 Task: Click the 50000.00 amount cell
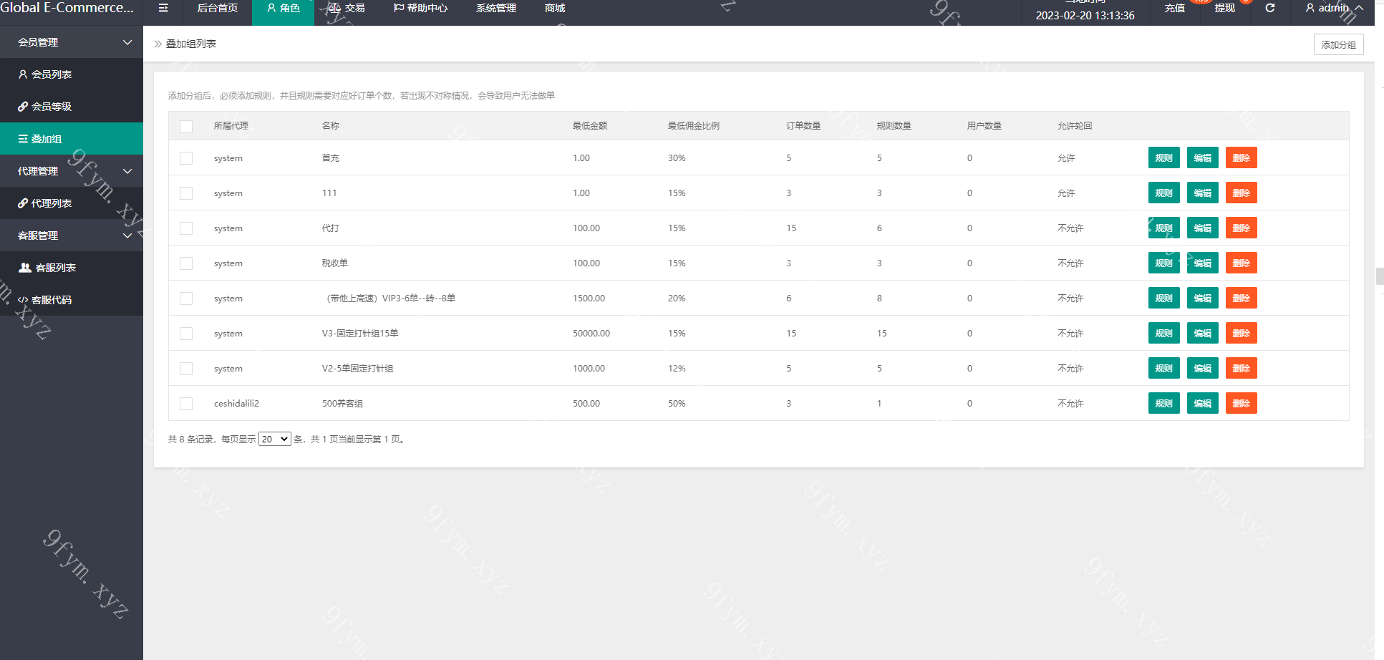tap(591, 334)
